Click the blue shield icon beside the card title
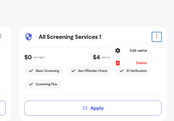The image size is (174, 121). 29,37
